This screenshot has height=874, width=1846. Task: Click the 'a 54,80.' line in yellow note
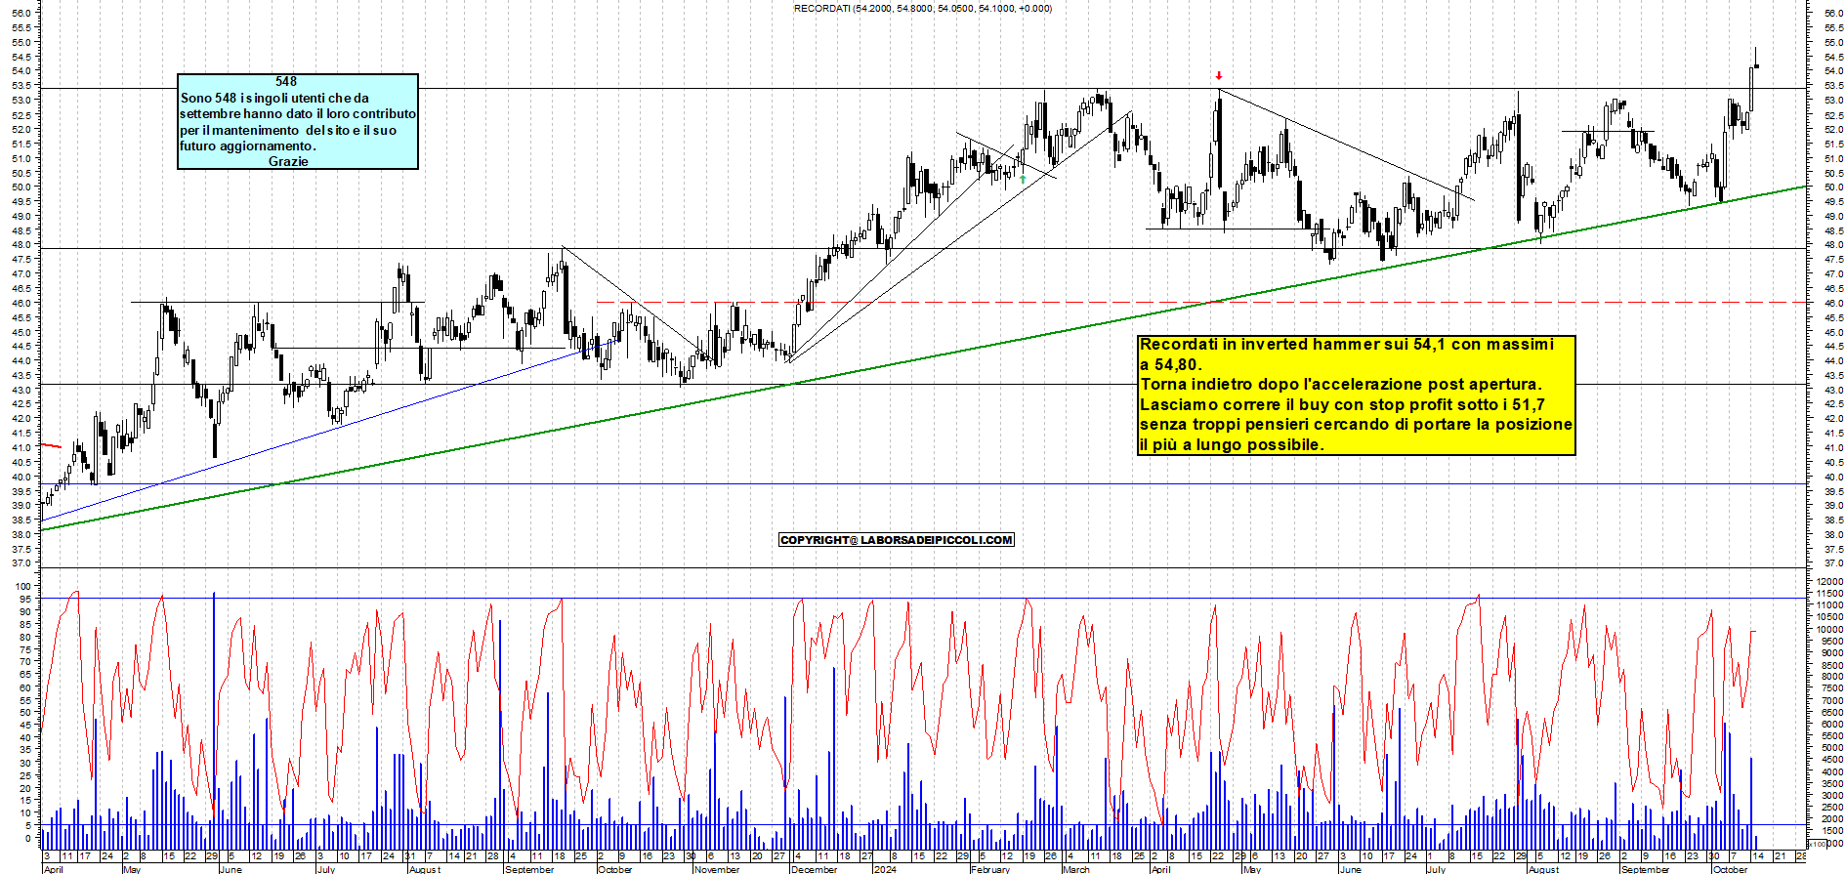[1171, 364]
